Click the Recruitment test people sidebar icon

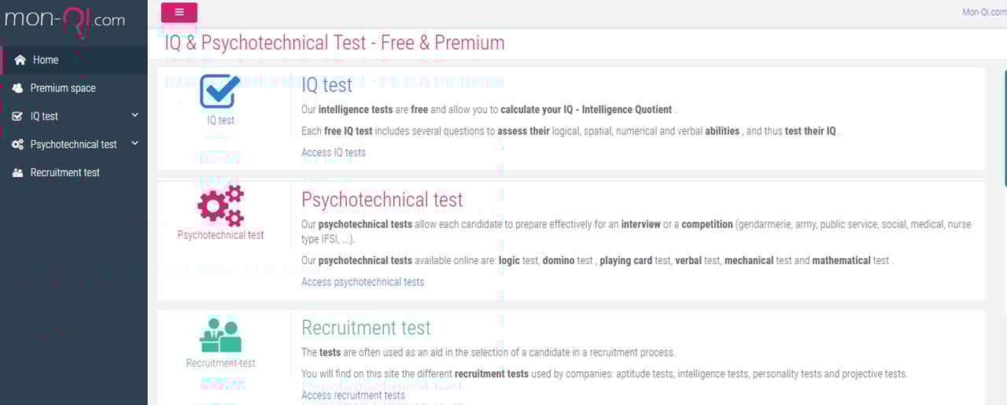pos(17,173)
